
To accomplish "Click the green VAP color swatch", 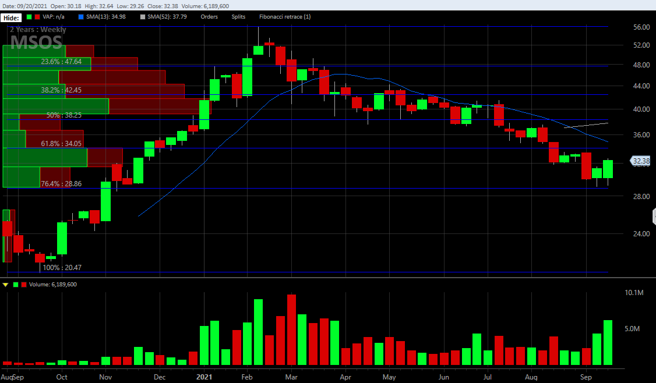I will click(29, 17).
